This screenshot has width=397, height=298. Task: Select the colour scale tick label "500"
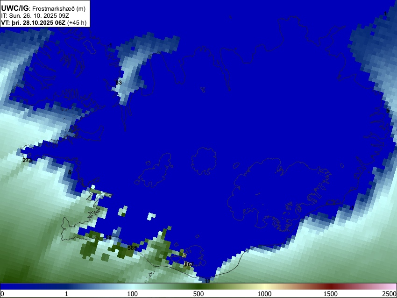coord(198,294)
